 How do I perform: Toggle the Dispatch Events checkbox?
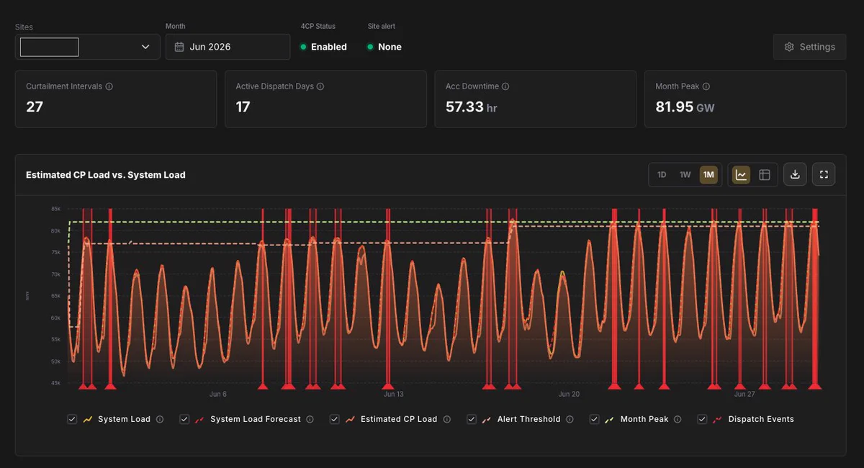coord(702,419)
